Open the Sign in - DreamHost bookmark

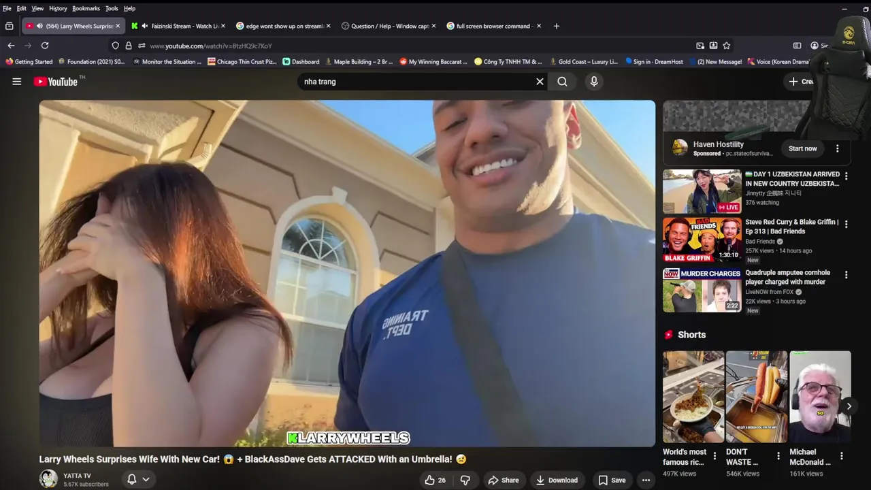tap(654, 62)
